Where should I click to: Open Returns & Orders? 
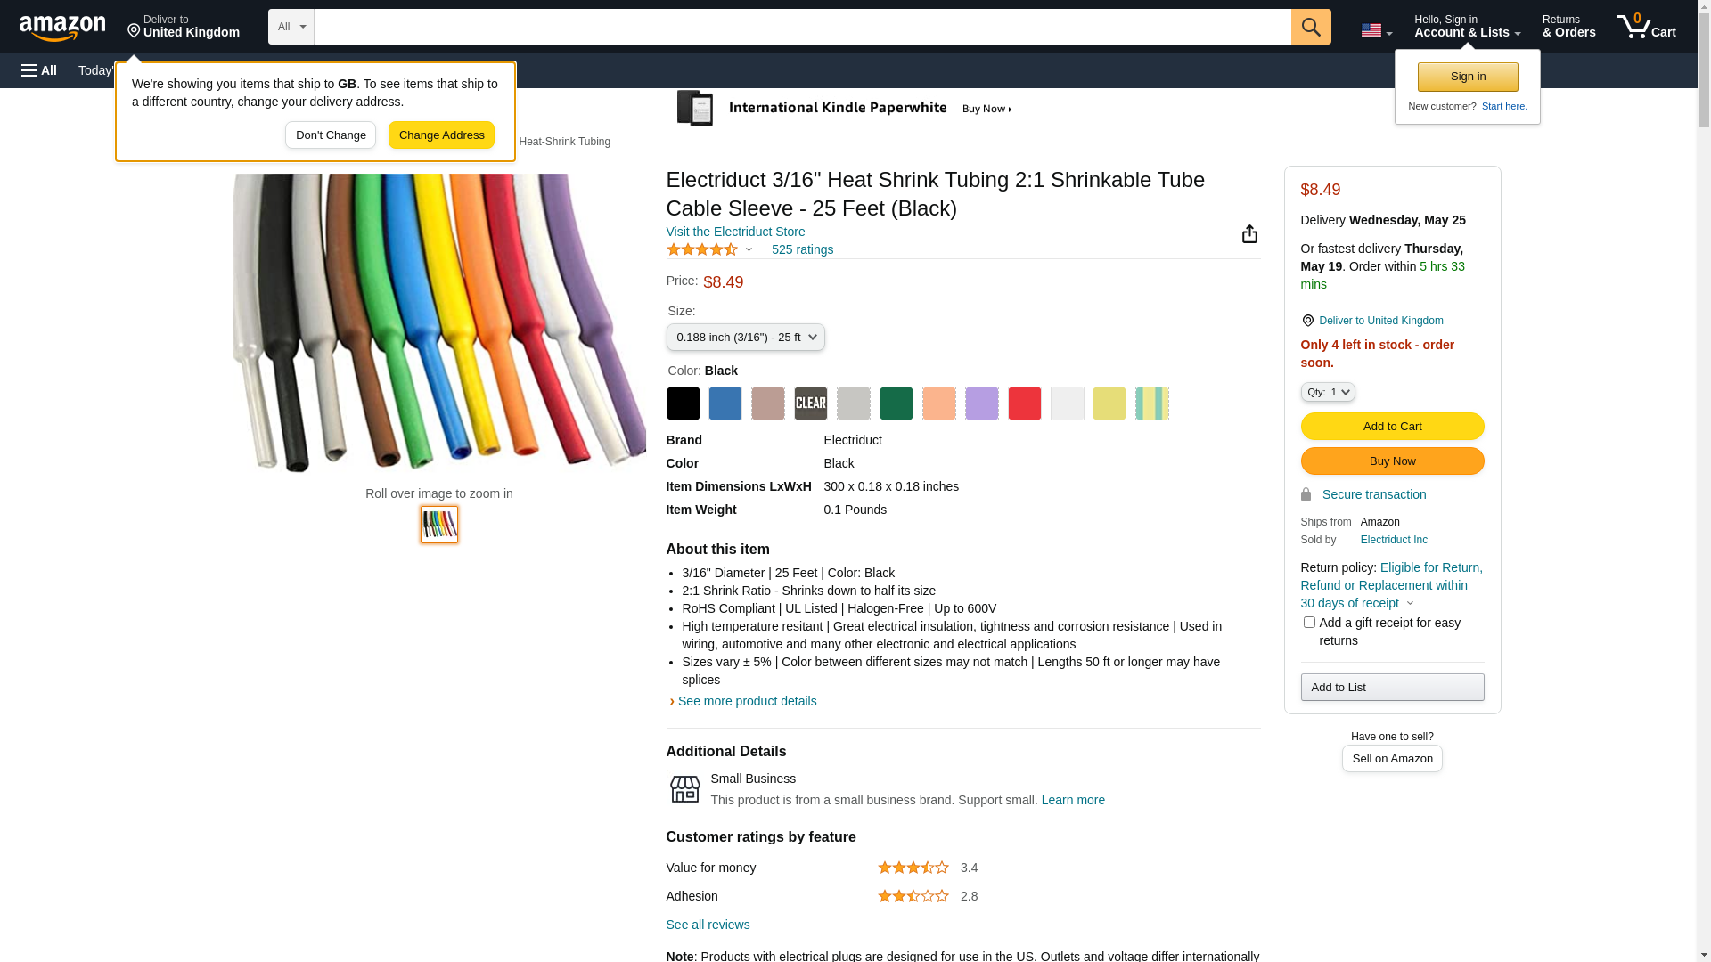coord(1568,27)
